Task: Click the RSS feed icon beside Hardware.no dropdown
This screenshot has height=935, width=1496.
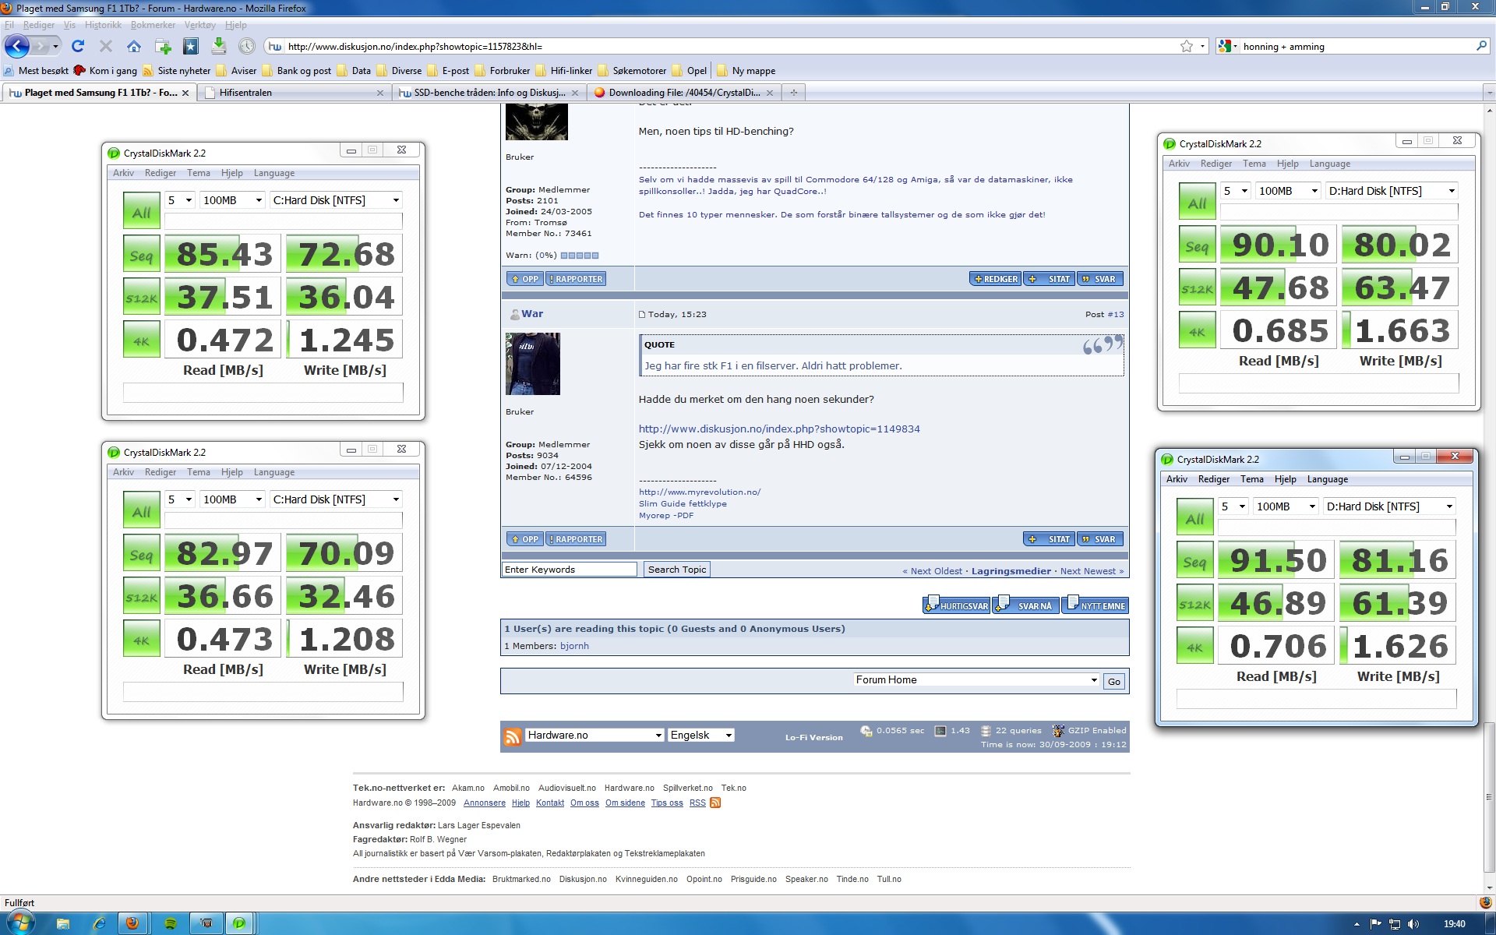Action: coord(513,736)
